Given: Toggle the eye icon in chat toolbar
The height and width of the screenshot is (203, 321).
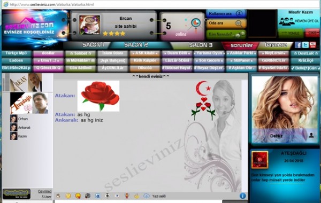Looking at the screenshot, I should pos(117,196).
